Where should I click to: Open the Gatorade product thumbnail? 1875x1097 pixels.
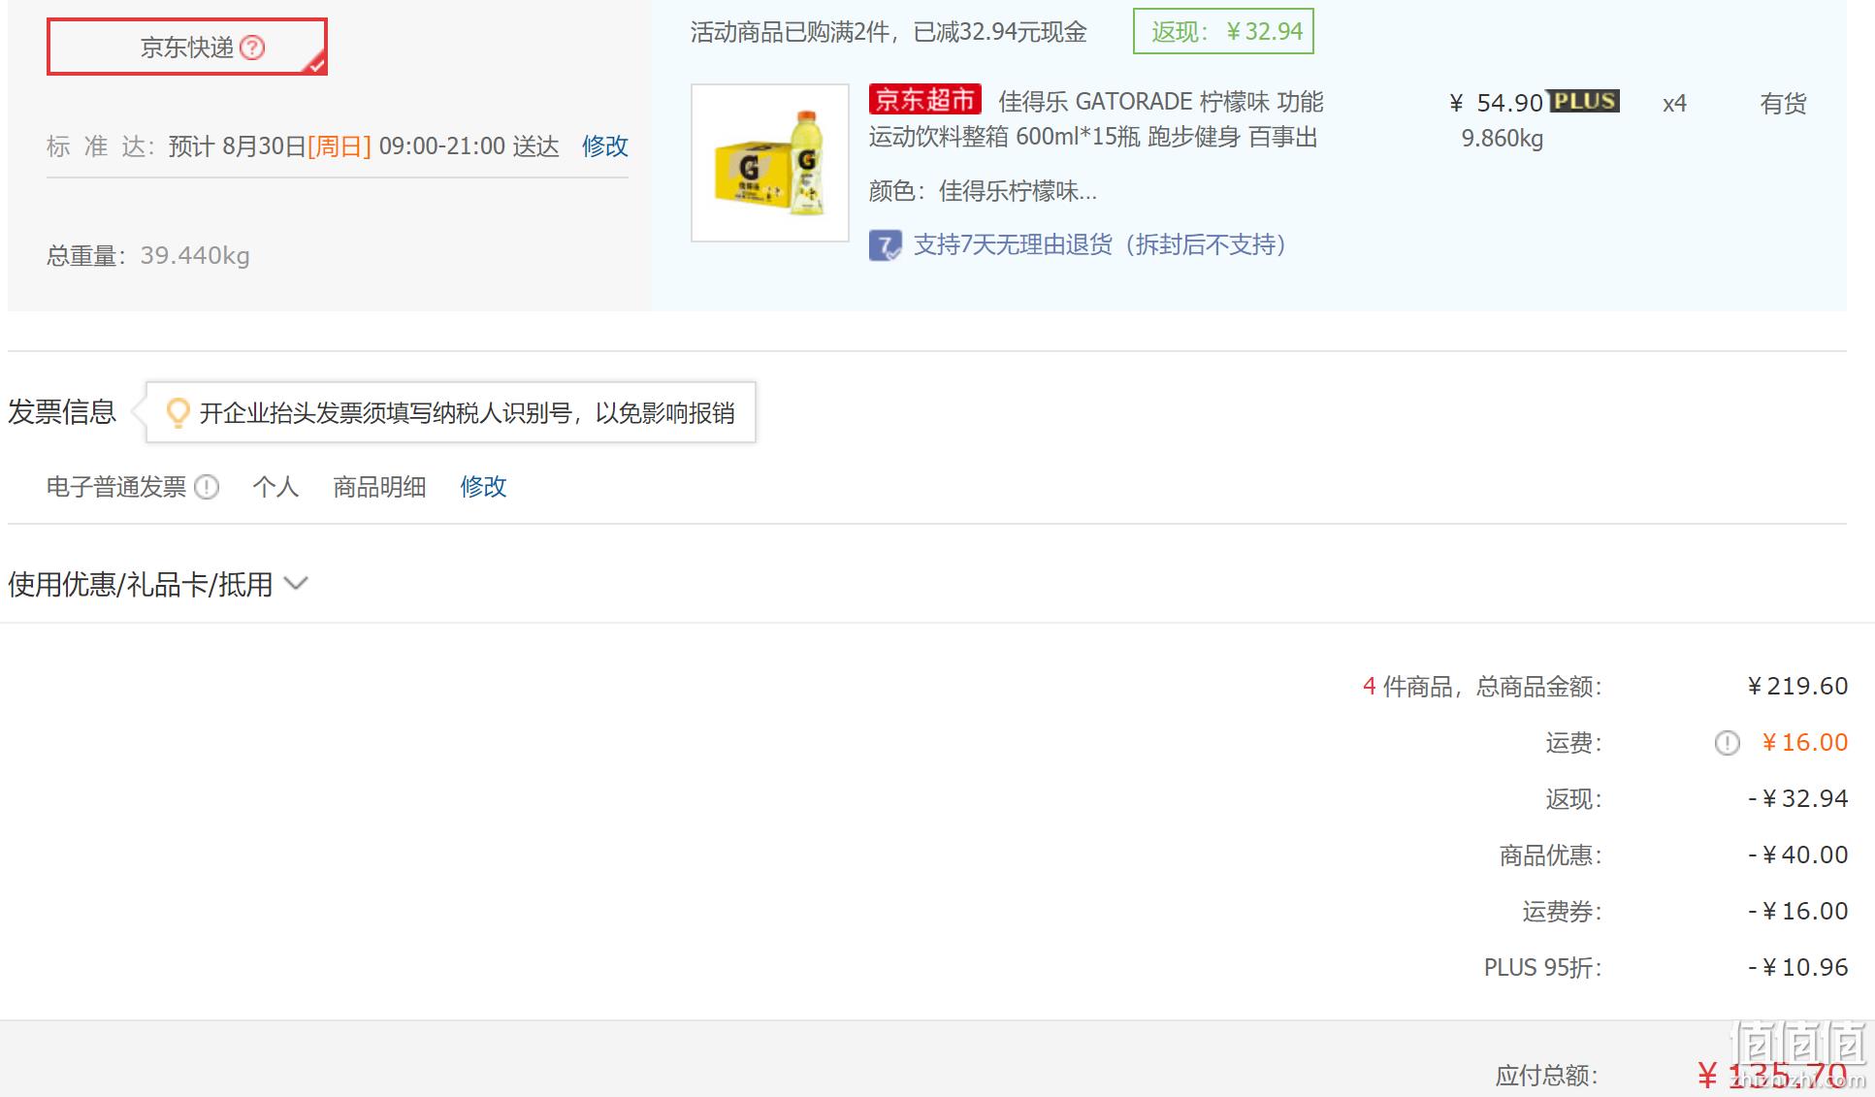click(770, 163)
